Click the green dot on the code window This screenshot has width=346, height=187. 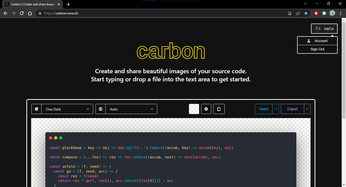[x=61, y=138]
